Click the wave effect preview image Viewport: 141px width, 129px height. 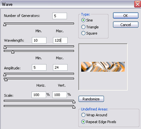pos(103,67)
